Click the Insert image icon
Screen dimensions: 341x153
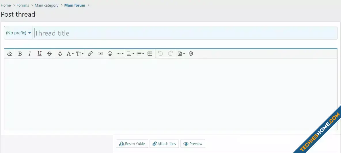click(100, 54)
